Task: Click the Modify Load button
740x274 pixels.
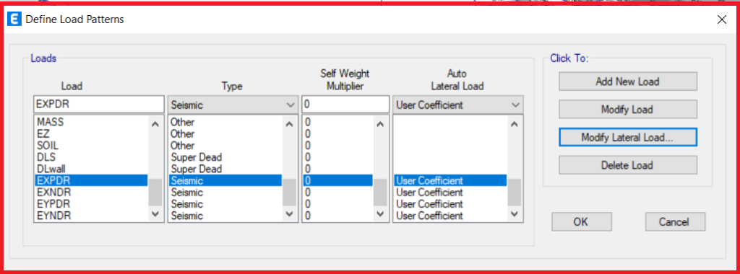Action: click(x=628, y=109)
